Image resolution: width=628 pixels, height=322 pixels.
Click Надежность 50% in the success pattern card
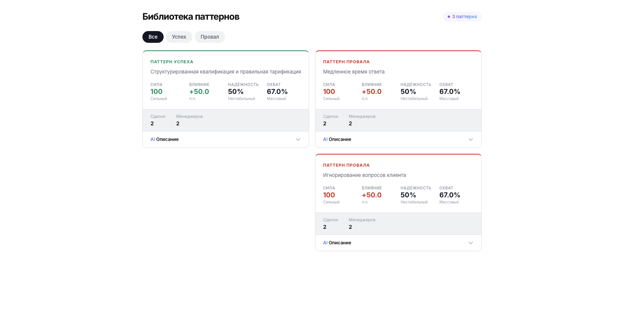[x=236, y=92]
